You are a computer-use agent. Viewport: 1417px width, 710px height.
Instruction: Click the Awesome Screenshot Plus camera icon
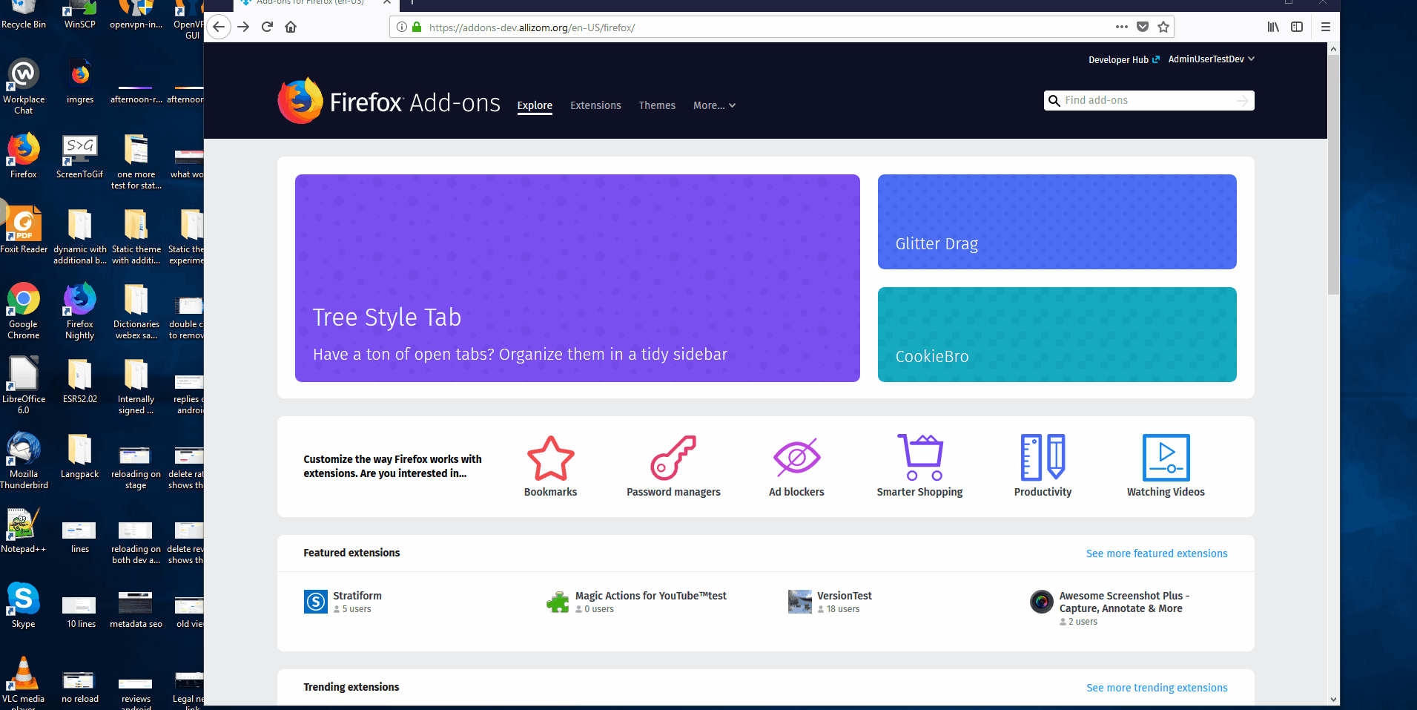click(1042, 602)
